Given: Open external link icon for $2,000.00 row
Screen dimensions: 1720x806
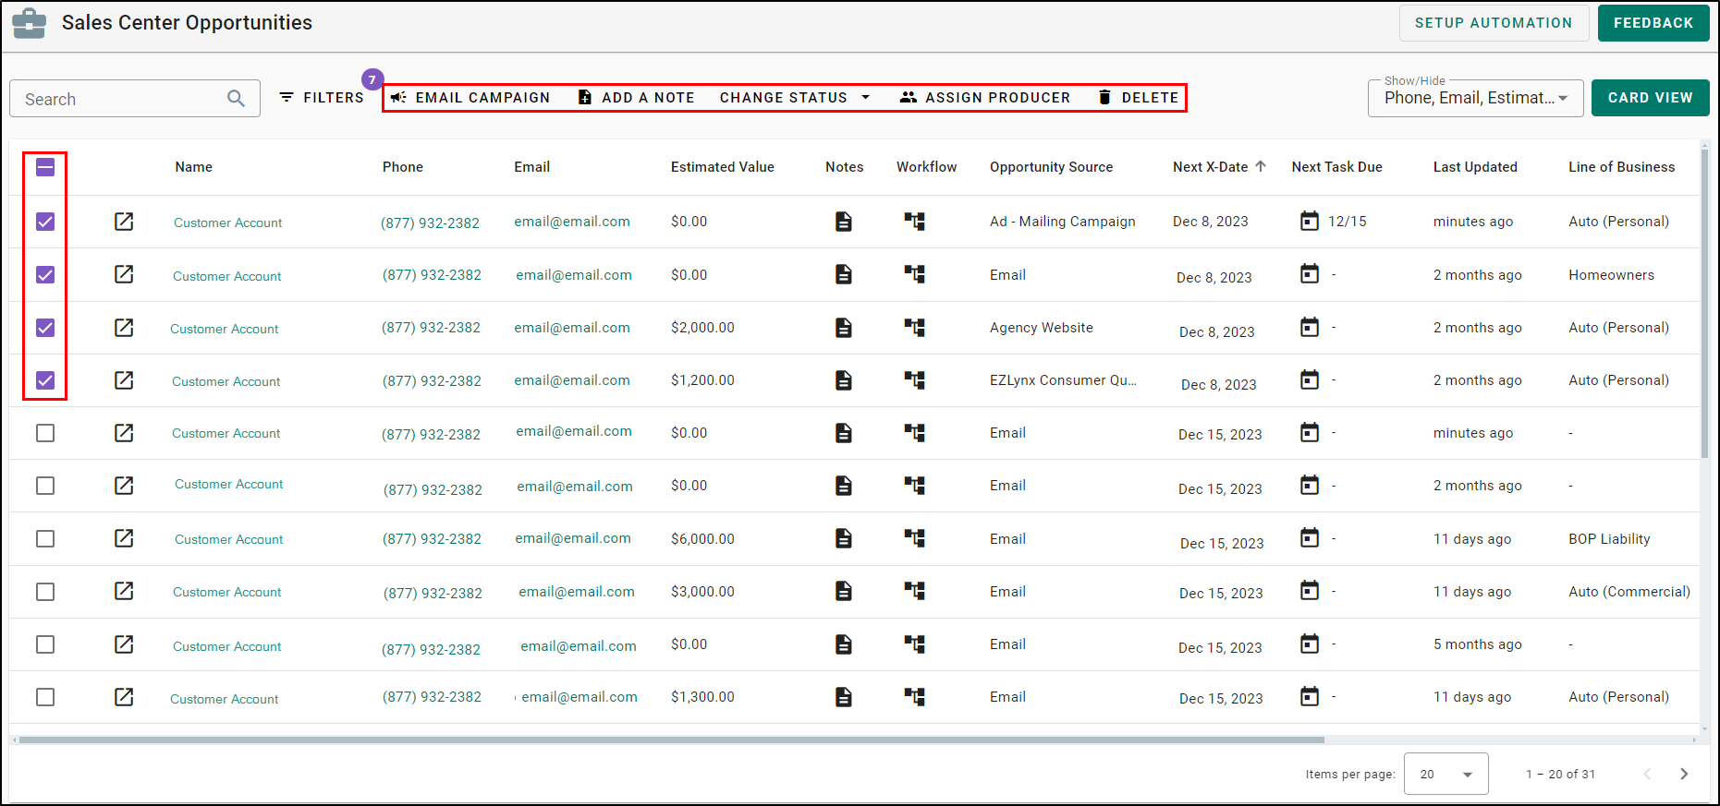Looking at the screenshot, I should [124, 328].
